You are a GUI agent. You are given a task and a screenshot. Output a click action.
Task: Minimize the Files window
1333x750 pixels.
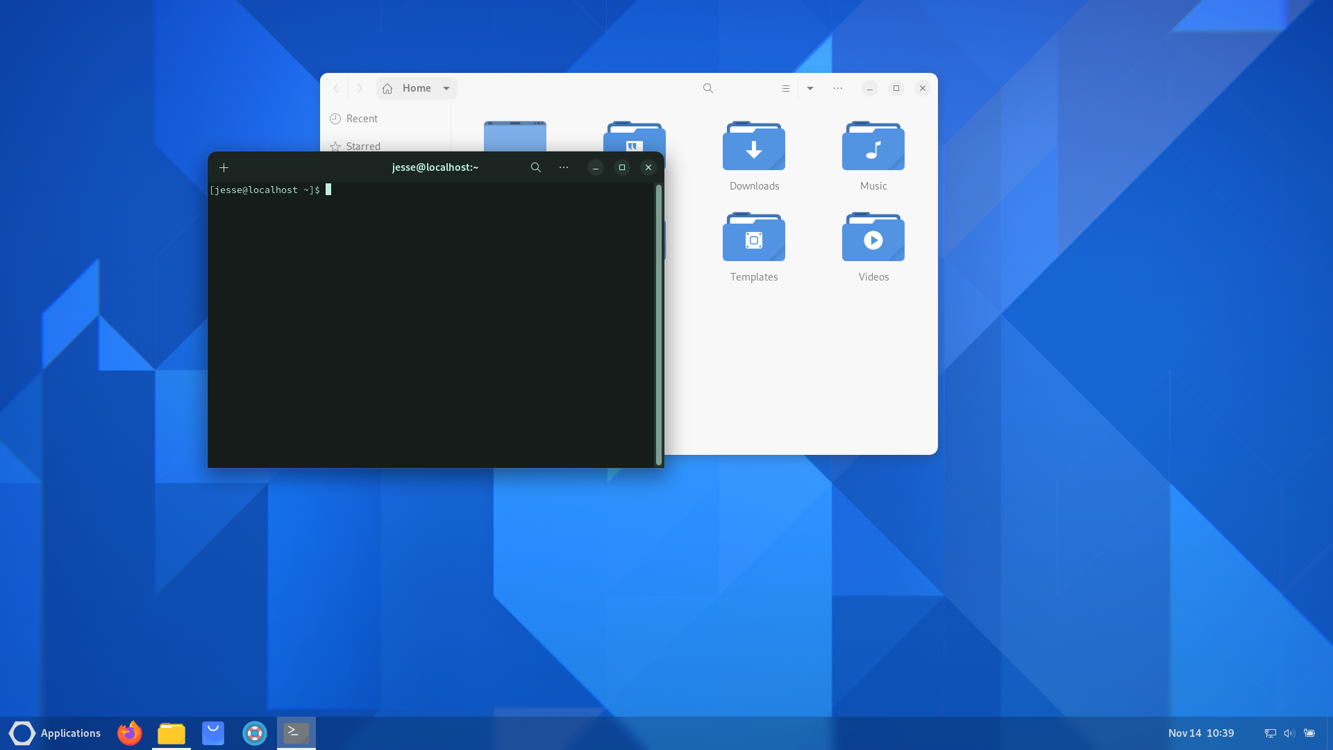870,88
